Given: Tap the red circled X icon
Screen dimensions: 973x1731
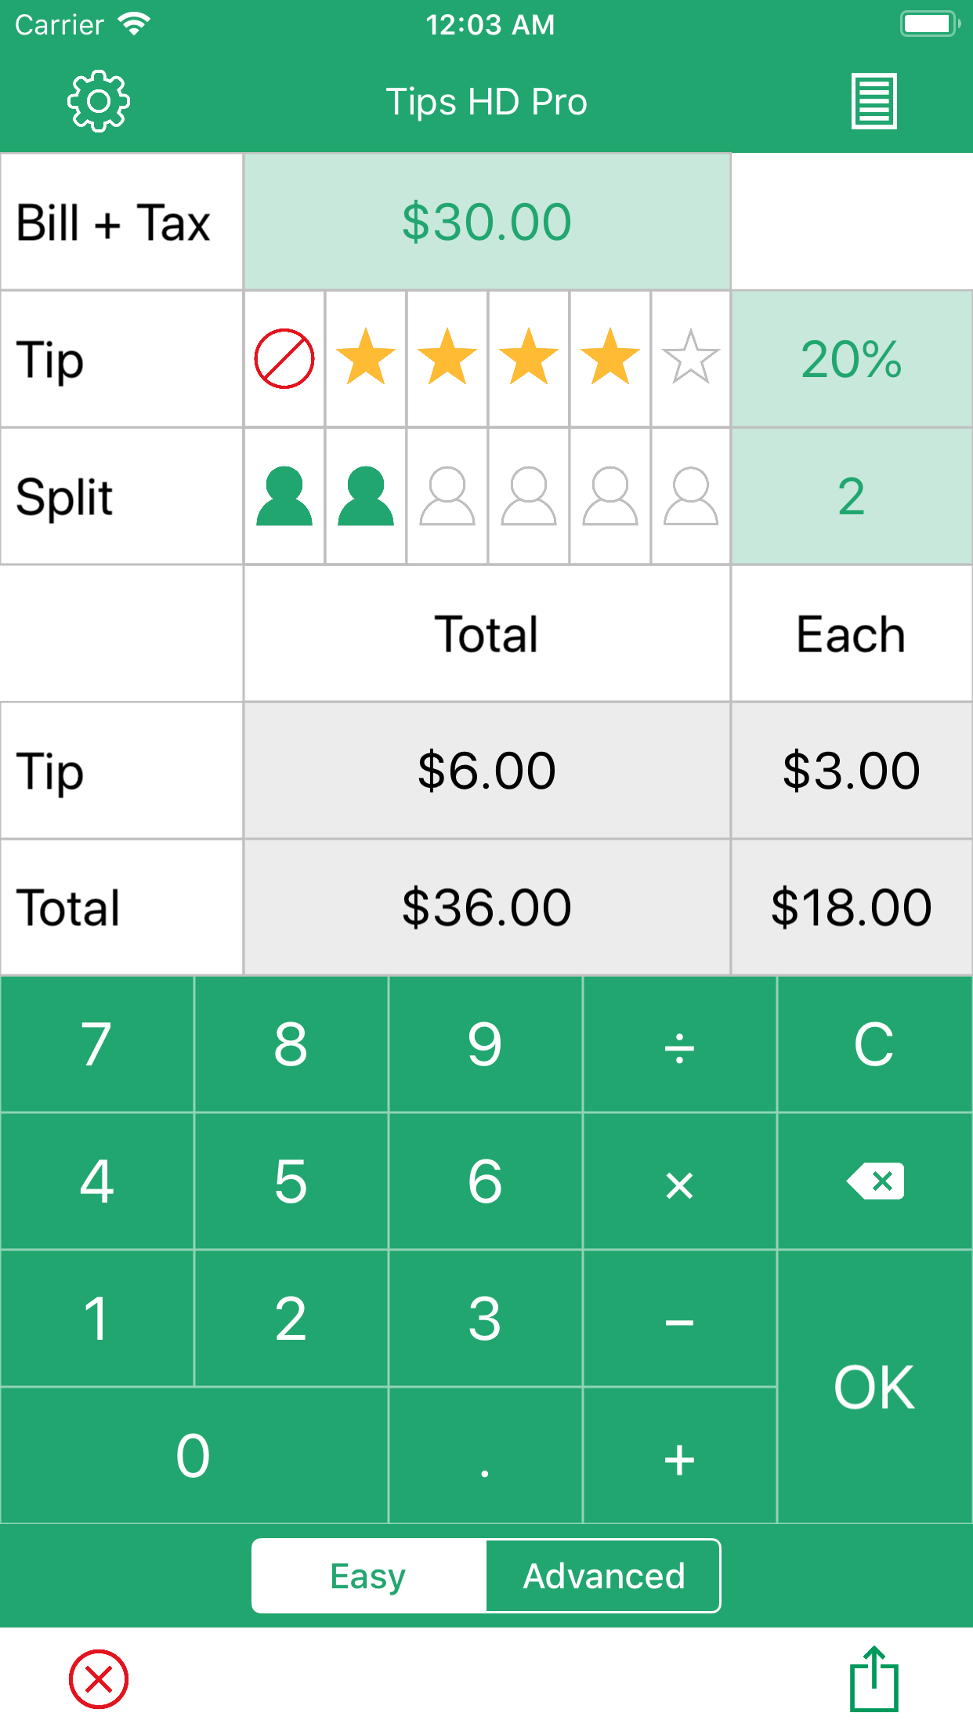Looking at the screenshot, I should point(99,1678).
